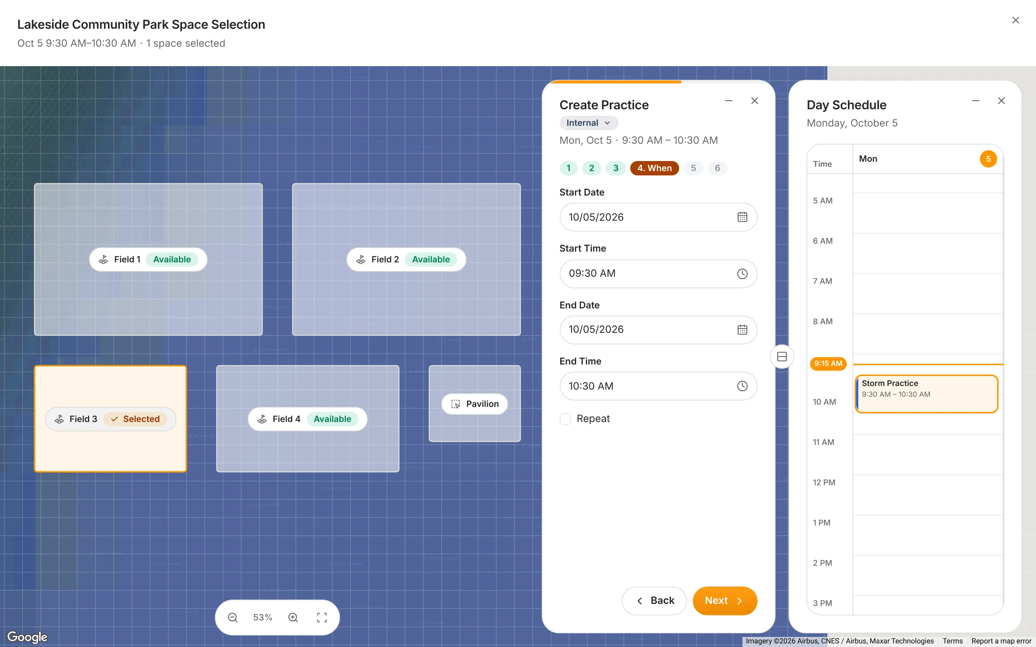Click the 9:15 AM current time marker

828,363
